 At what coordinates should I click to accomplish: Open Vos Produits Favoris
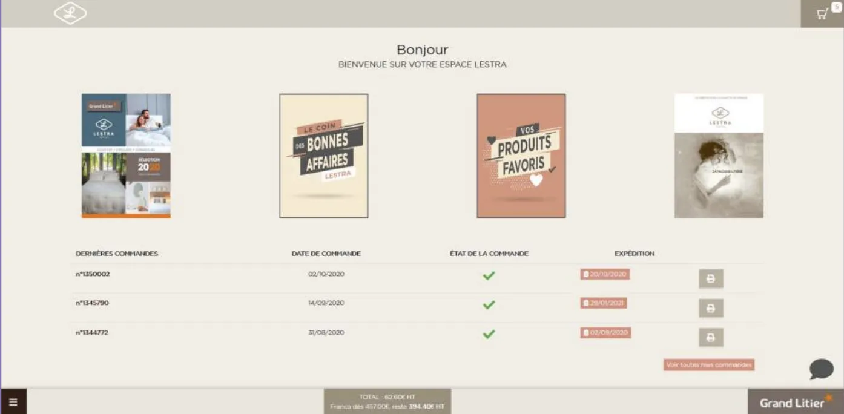(521, 156)
